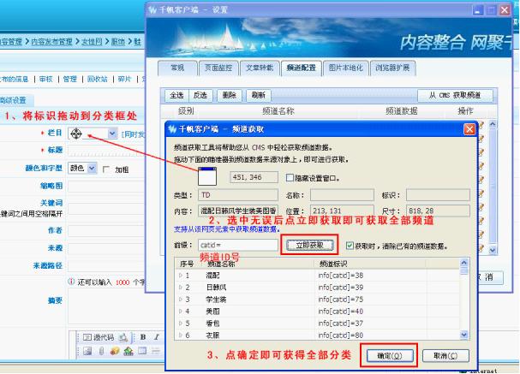
Task: Switch to the 文章转载 tab
Action: (x=260, y=68)
